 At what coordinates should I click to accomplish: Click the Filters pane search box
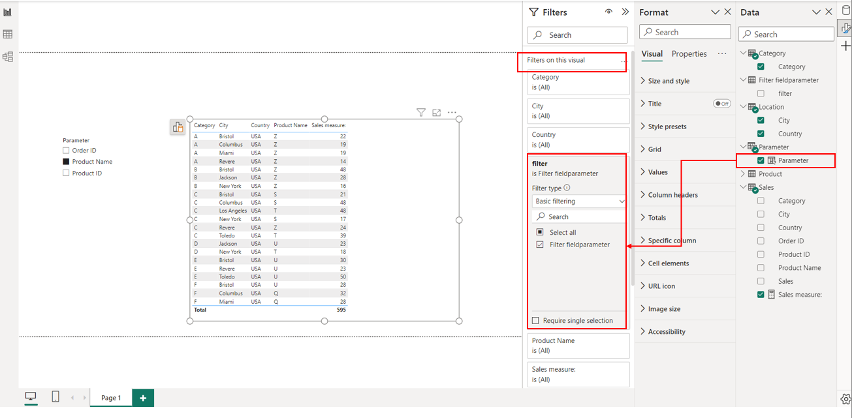577,35
